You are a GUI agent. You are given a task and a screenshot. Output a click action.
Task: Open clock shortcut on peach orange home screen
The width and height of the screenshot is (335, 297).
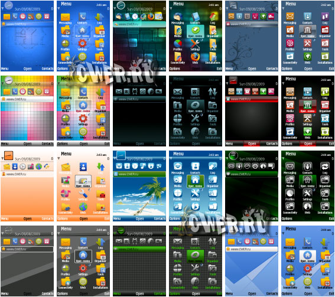(x=22, y=167)
